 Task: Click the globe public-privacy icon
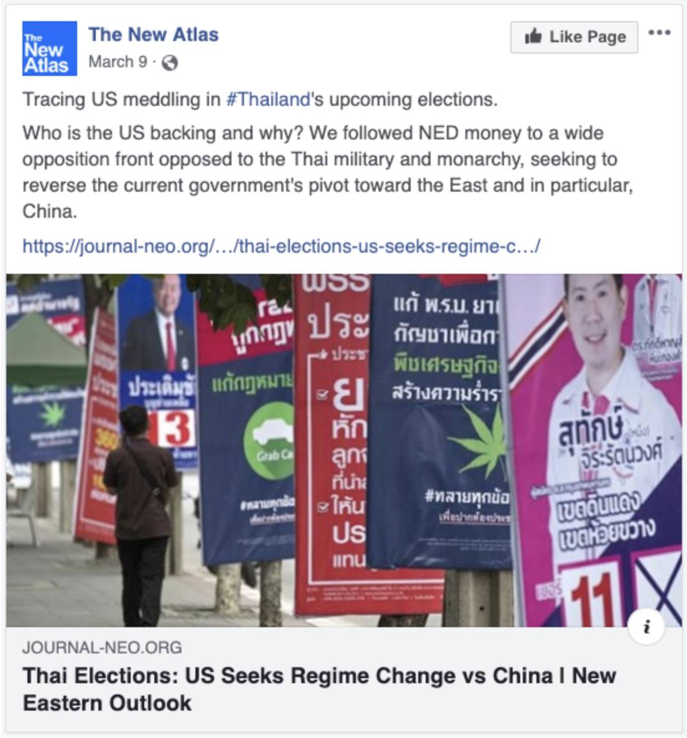pos(169,63)
